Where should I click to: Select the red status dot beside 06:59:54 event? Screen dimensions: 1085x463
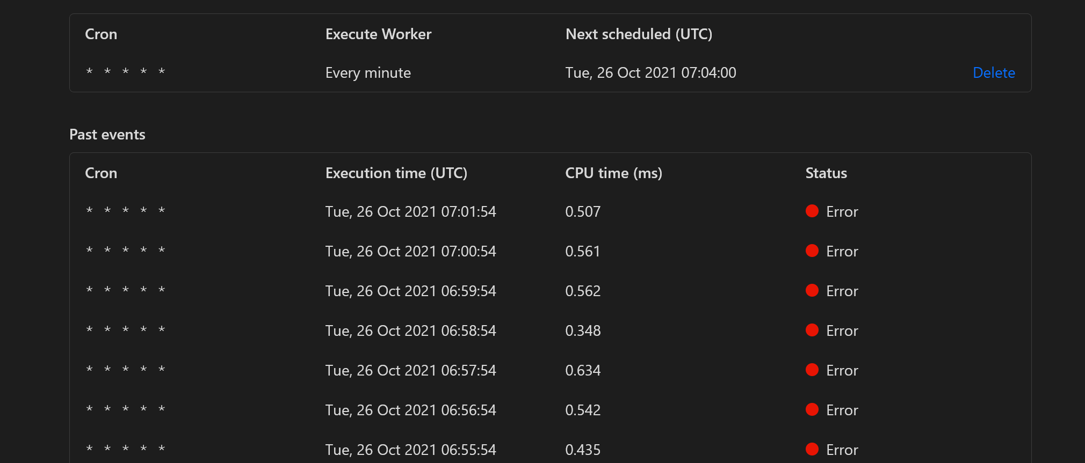click(x=812, y=290)
